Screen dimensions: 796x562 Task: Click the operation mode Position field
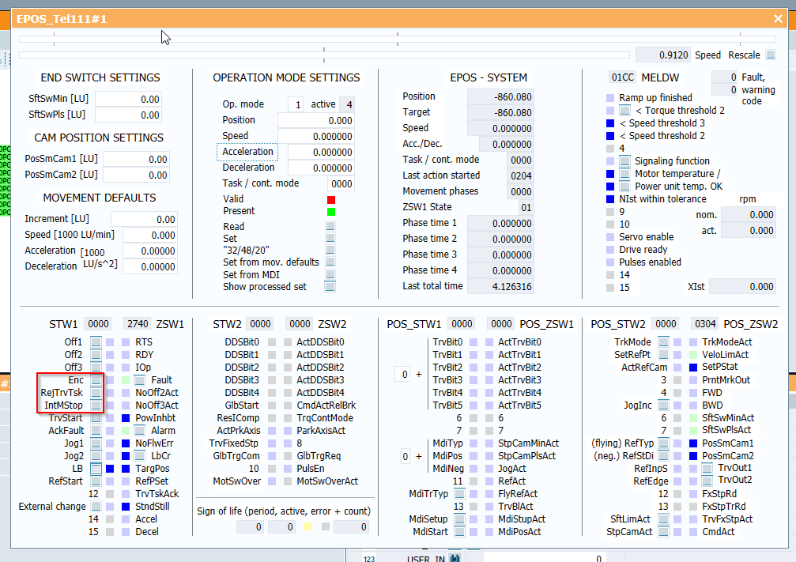315,121
